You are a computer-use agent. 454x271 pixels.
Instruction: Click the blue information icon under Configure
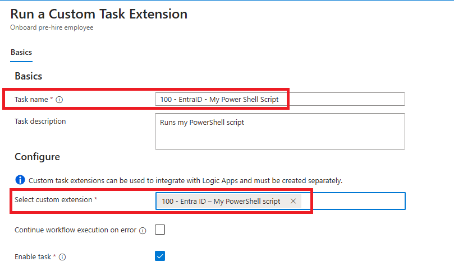point(20,180)
